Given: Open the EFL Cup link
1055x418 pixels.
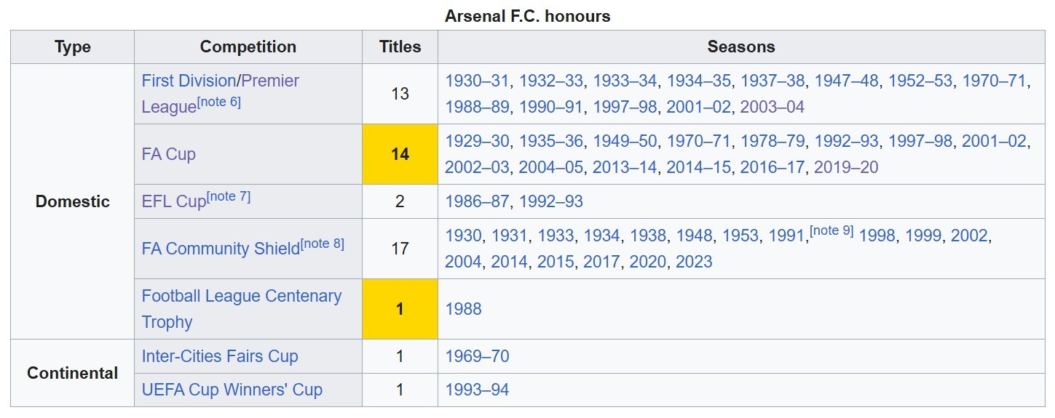Looking at the screenshot, I should (x=173, y=202).
